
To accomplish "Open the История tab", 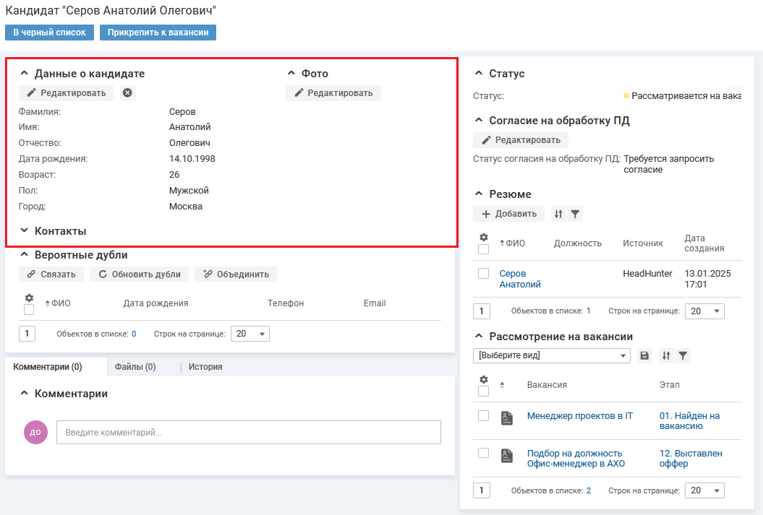I will click(x=205, y=367).
